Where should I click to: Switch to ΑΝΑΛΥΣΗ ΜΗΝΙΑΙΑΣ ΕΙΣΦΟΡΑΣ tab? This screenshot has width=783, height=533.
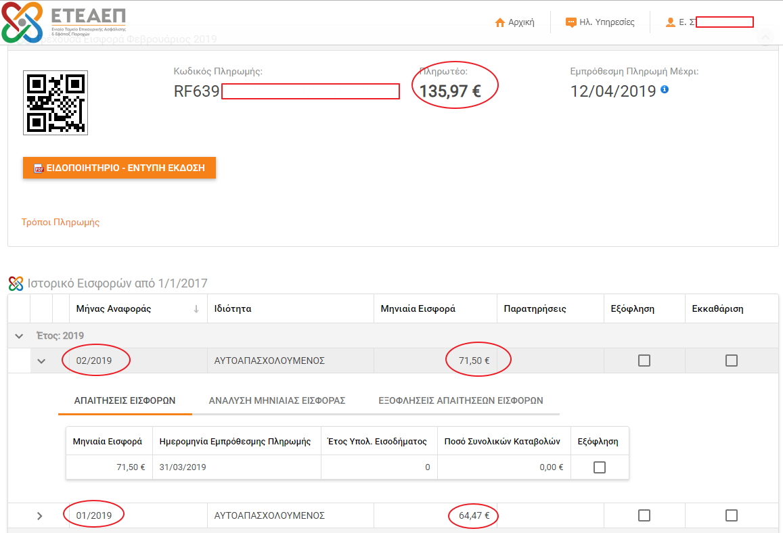click(x=277, y=400)
